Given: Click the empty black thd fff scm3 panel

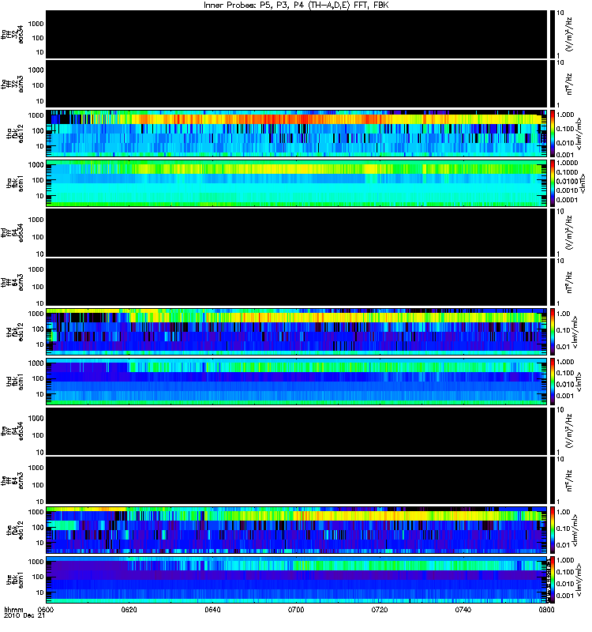Looking at the screenshot, I should tap(296, 282).
